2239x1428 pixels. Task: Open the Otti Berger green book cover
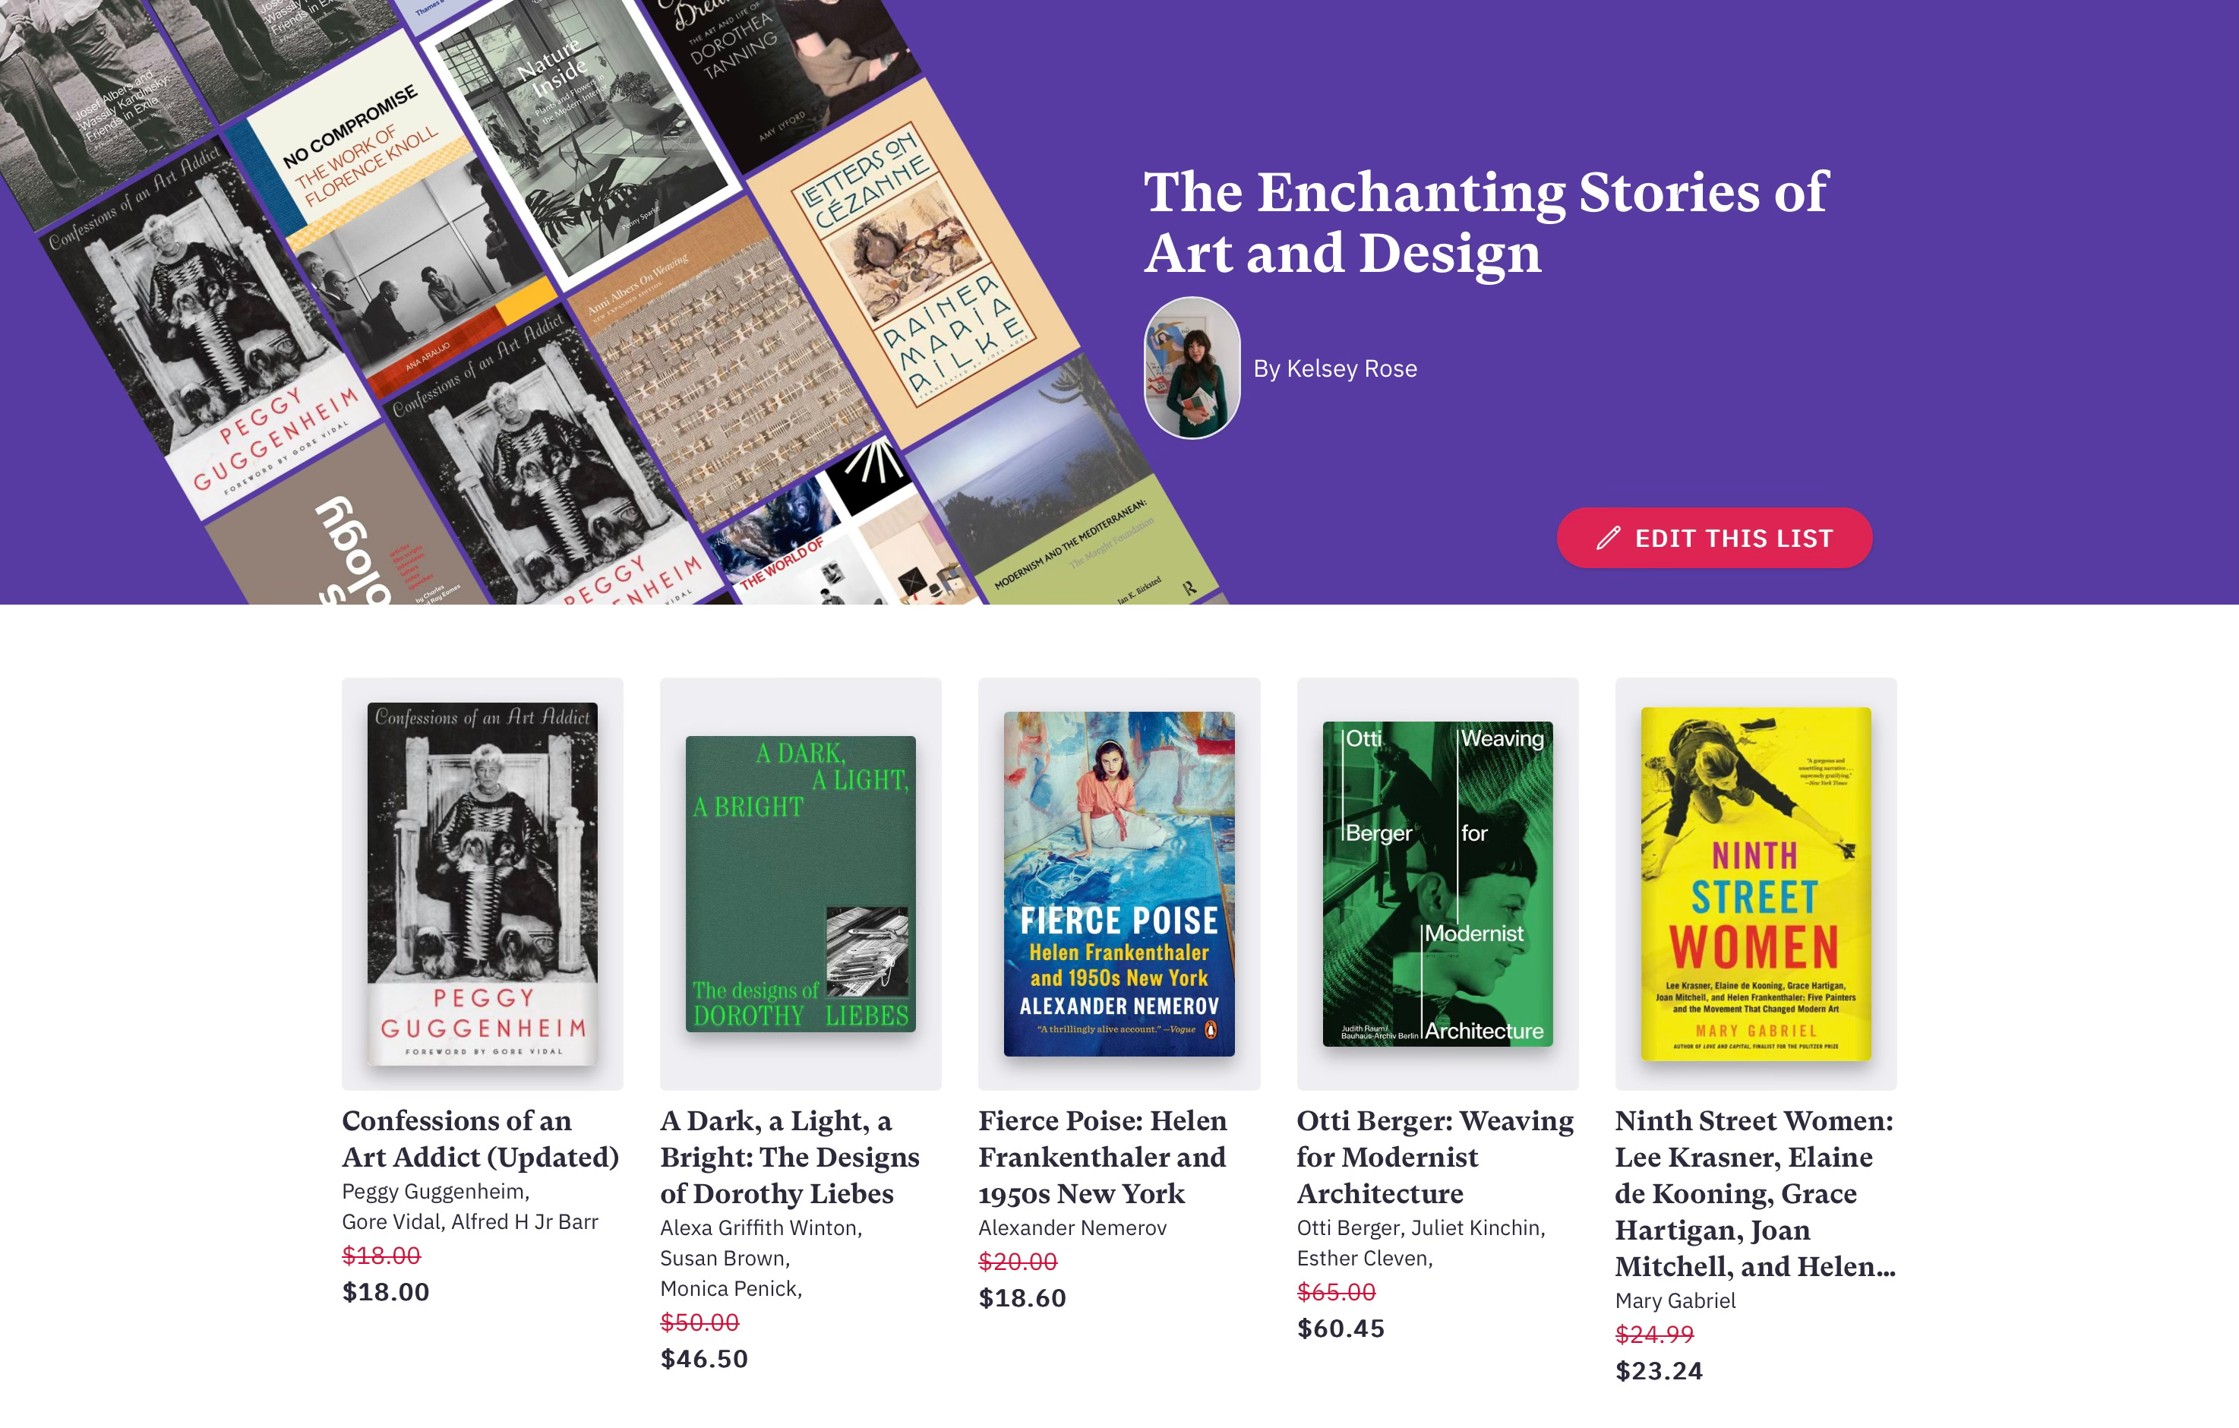[1438, 883]
